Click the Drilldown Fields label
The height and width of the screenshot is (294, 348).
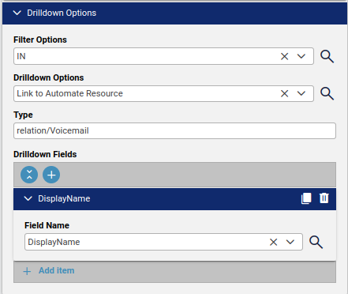pyautogui.click(x=45, y=154)
